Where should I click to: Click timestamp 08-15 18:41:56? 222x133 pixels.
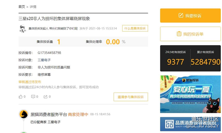pos(100,114)
